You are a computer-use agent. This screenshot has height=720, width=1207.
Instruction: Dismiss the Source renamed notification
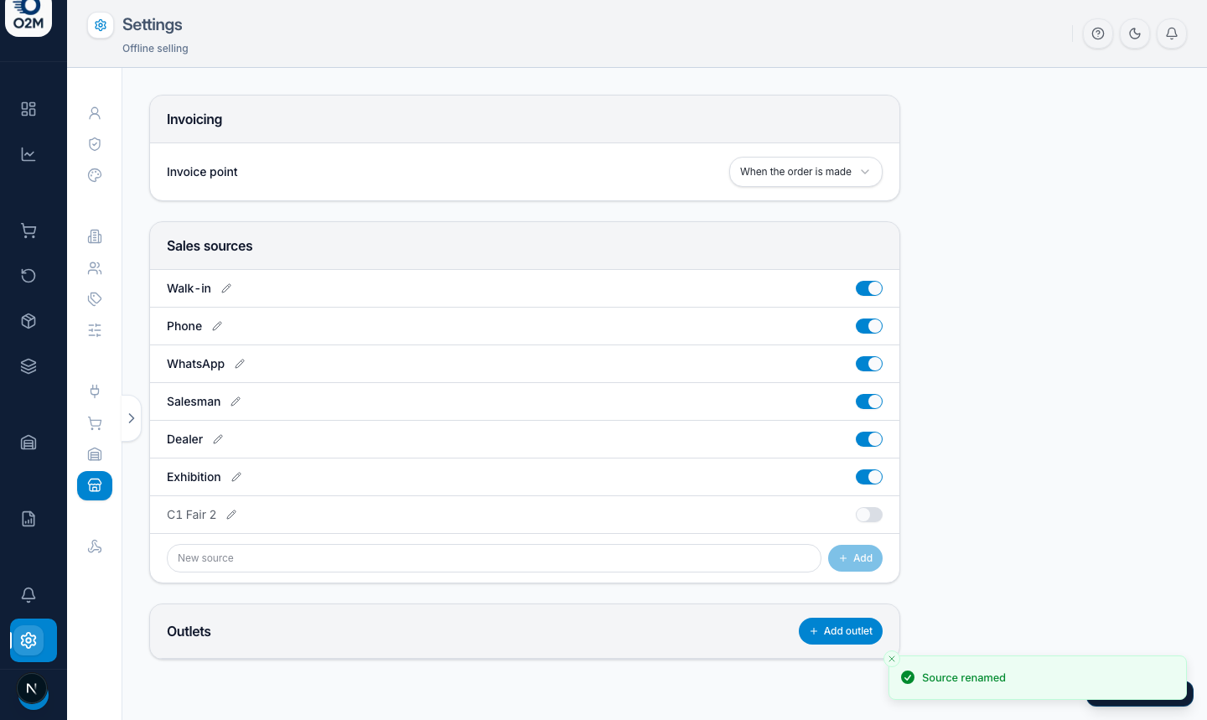pos(892,659)
